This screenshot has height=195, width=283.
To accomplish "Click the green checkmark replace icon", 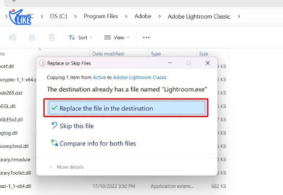I will point(54,108).
